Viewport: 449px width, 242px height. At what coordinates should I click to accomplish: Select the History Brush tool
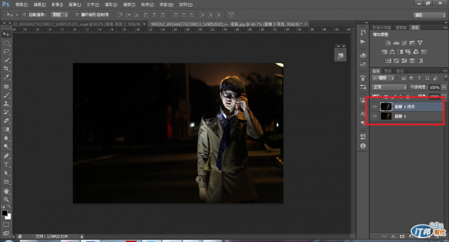pos(6,112)
